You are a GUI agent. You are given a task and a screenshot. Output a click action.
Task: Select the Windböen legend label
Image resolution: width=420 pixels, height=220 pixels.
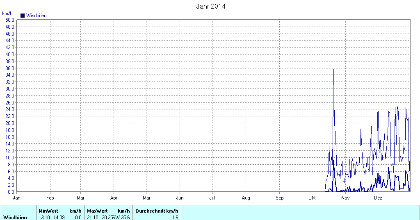click(x=36, y=16)
